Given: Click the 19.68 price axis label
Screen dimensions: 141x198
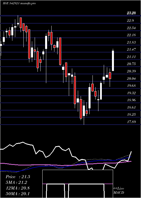Looking at the screenshot, I should [131, 86].
